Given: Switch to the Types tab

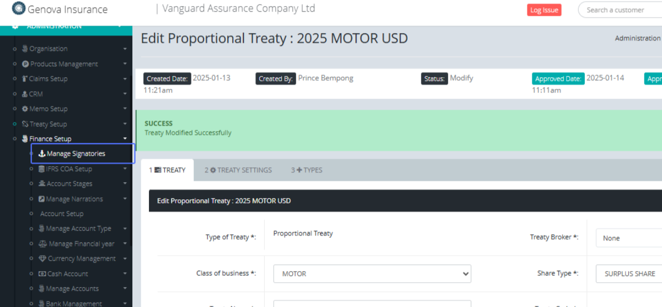Looking at the screenshot, I should tap(307, 170).
